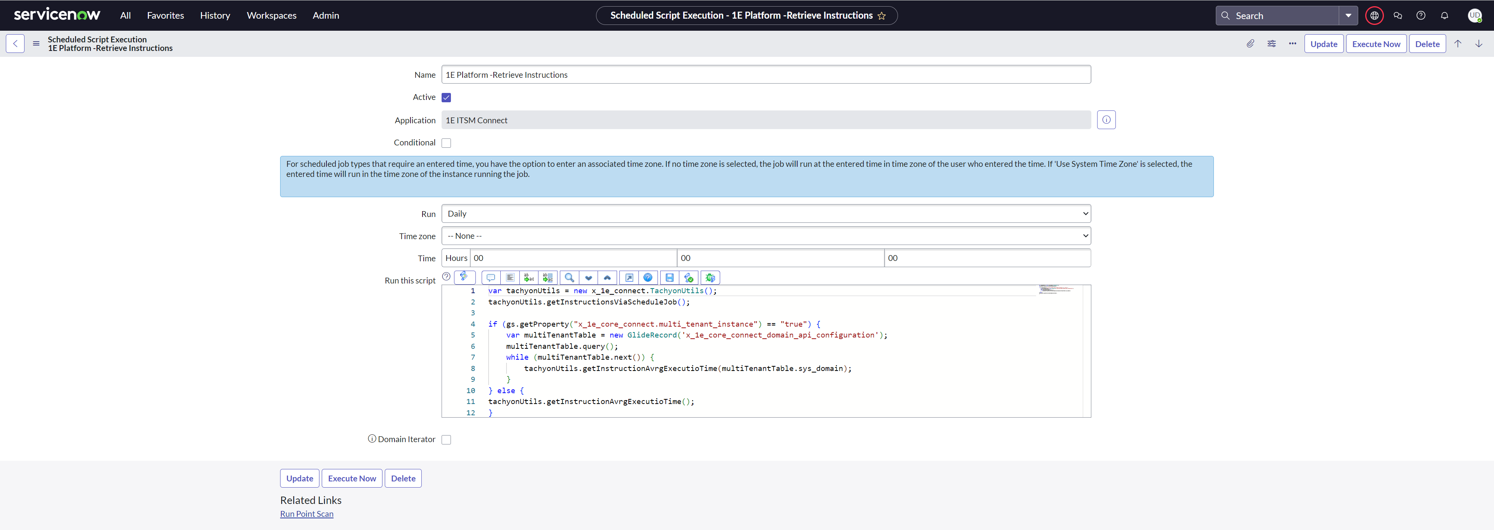Open script search with magnifier icon
Image resolution: width=1494 pixels, height=530 pixels.
pyautogui.click(x=569, y=278)
